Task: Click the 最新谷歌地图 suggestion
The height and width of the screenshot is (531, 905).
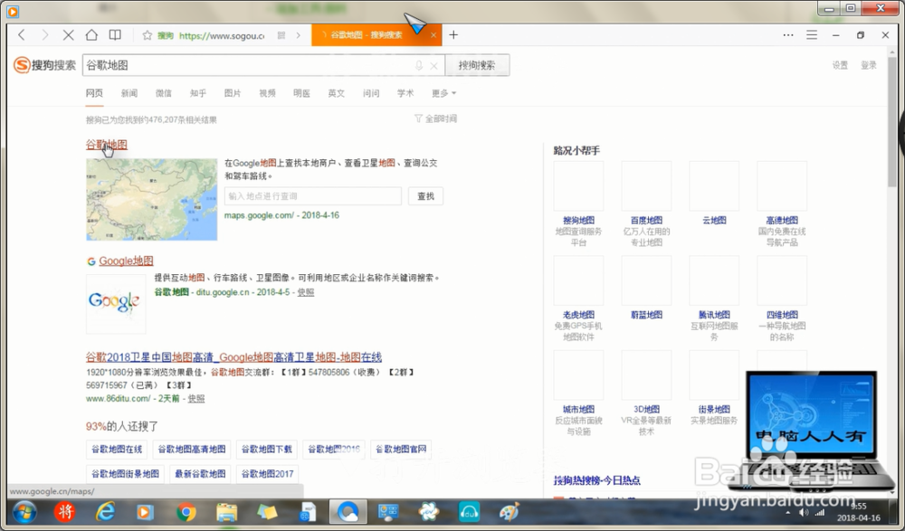Action: click(x=200, y=474)
